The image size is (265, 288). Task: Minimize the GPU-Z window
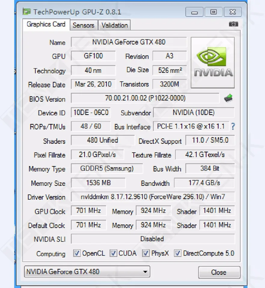click(195, 12)
